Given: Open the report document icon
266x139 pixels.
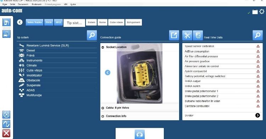Looking at the screenshot, I should [198, 35].
